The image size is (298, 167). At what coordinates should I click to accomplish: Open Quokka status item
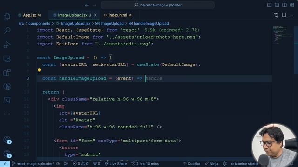[191, 164]
